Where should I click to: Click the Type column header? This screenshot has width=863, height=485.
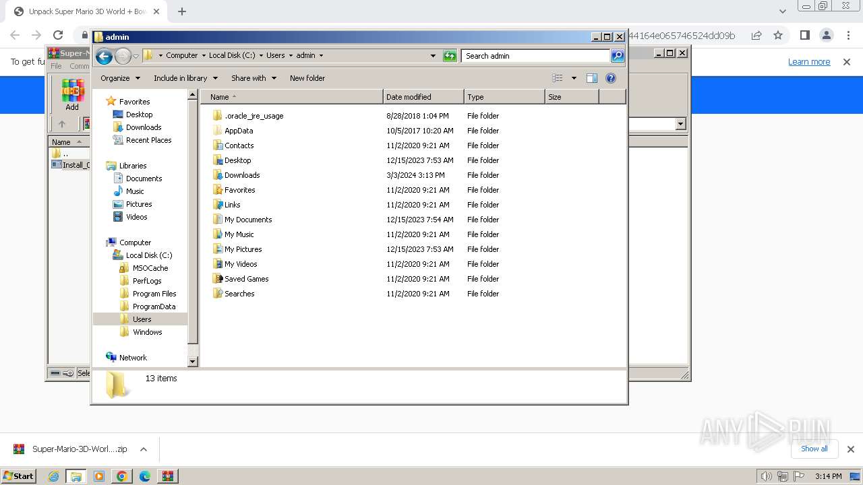pos(504,97)
